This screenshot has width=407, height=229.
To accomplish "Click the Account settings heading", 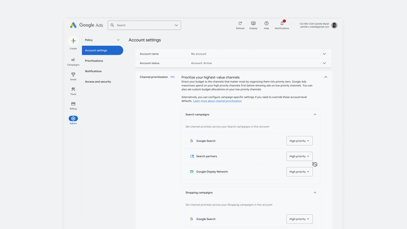I will tap(144, 40).
